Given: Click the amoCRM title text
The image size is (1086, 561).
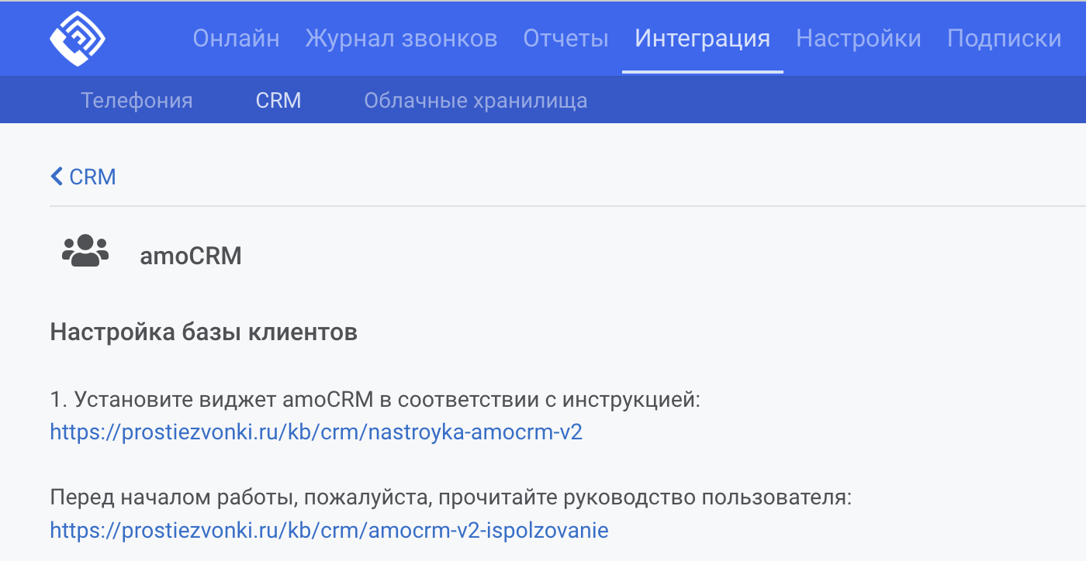Looking at the screenshot, I should point(191,256).
